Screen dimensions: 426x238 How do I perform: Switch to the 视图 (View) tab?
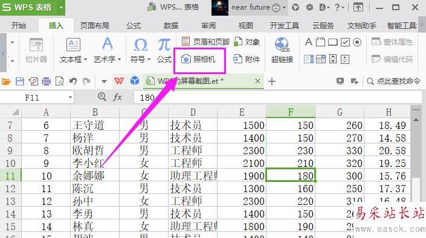coord(246,25)
